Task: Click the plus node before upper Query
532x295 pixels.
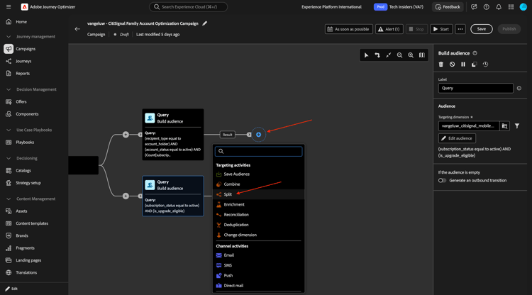Action: point(126,135)
